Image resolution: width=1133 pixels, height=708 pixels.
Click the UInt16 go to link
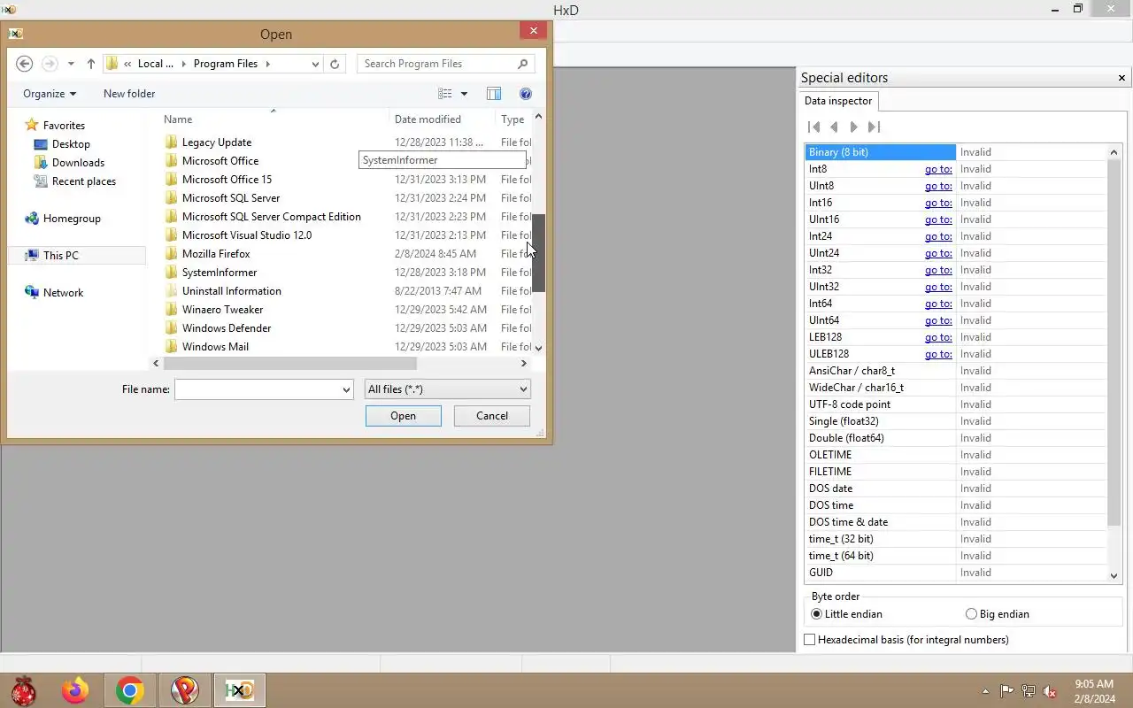938,219
